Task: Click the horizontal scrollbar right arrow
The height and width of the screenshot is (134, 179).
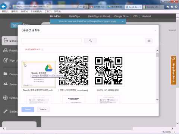Action: coord(172,128)
